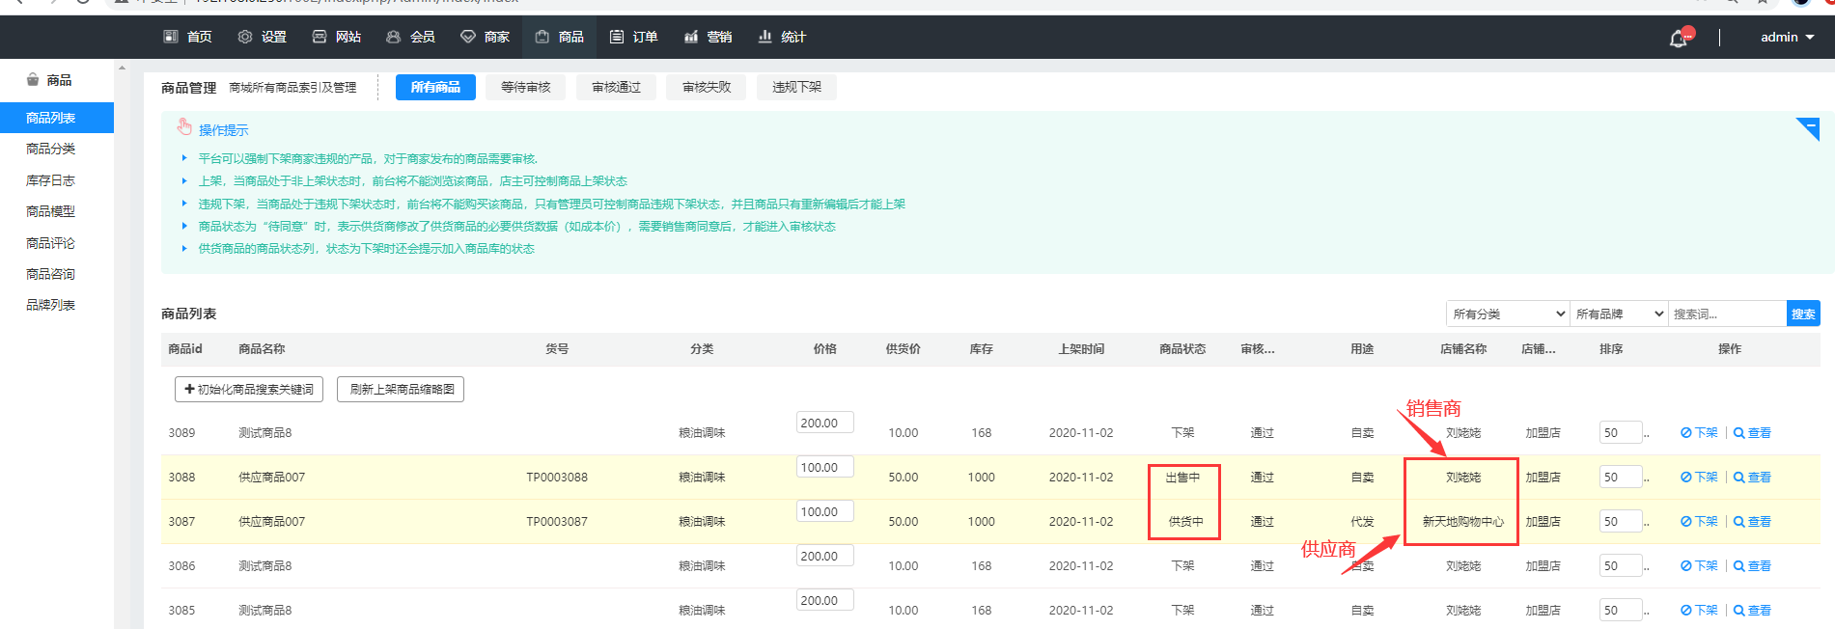1835x629 pixels.
Task: Open the admin user dropdown
Action: point(1787,37)
